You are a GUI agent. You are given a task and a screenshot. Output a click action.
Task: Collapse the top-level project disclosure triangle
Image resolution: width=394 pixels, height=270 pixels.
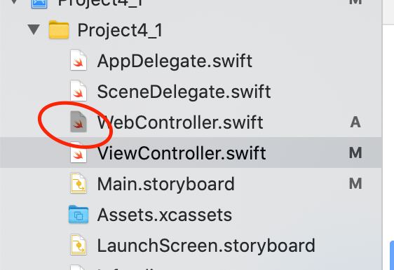(x=14, y=2)
